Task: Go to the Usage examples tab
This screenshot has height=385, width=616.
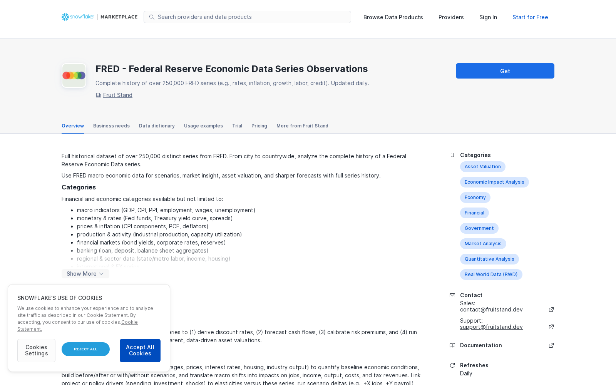Action: [x=203, y=126]
